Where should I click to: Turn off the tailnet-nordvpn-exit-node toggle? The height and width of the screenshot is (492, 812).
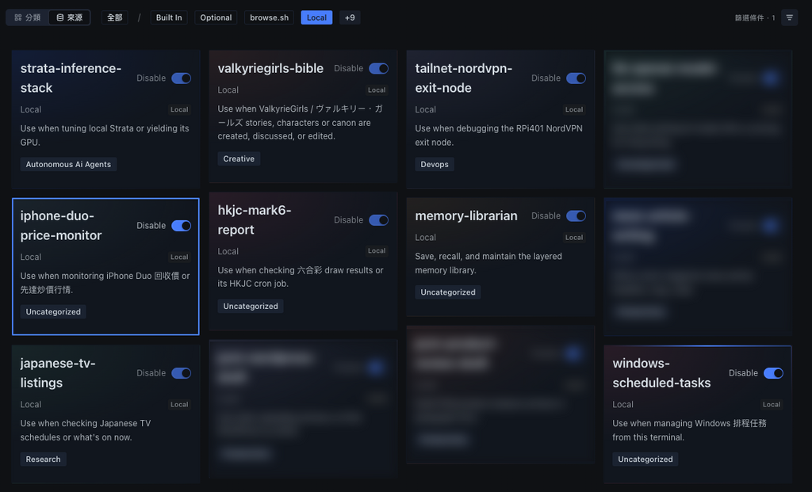pos(576,78)
